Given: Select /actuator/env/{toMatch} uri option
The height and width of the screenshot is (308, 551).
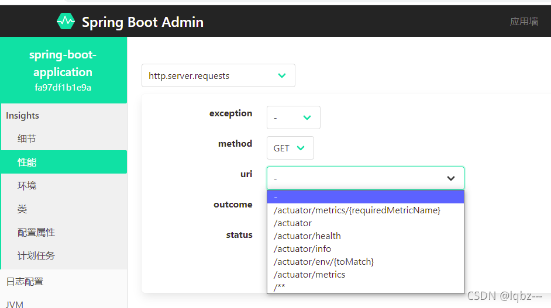Looking at the screenshot, I should point(323,262).
